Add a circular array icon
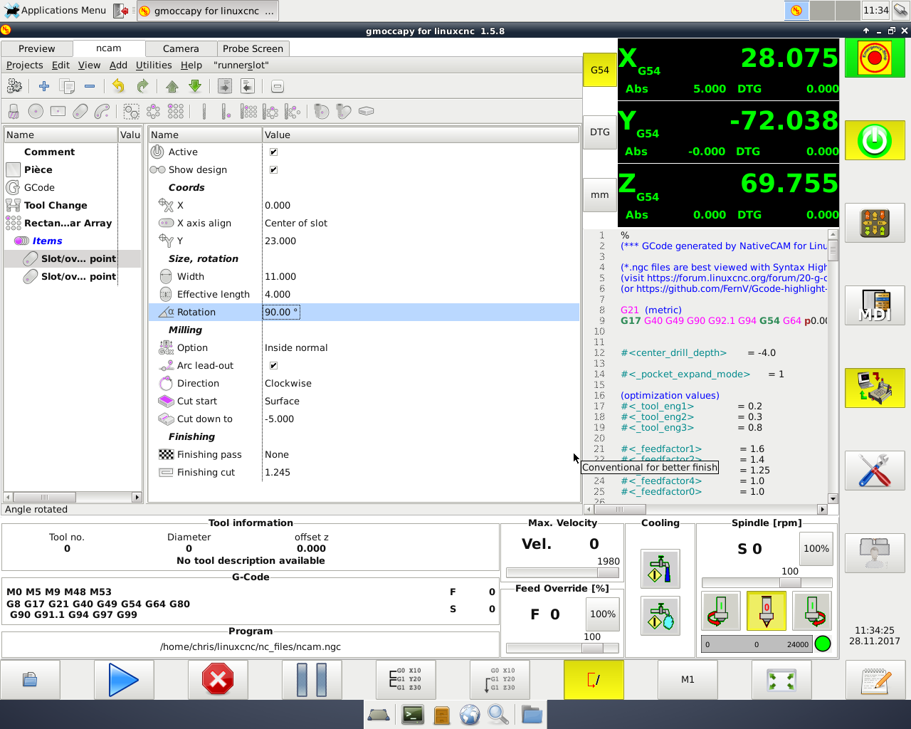 [x=153, y=111]
